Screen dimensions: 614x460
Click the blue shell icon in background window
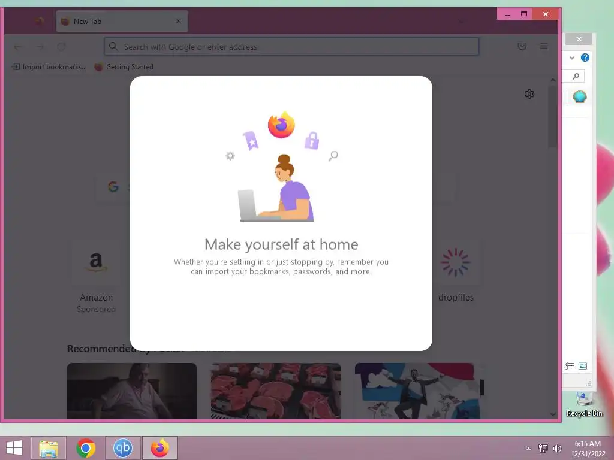pos(580,96)
